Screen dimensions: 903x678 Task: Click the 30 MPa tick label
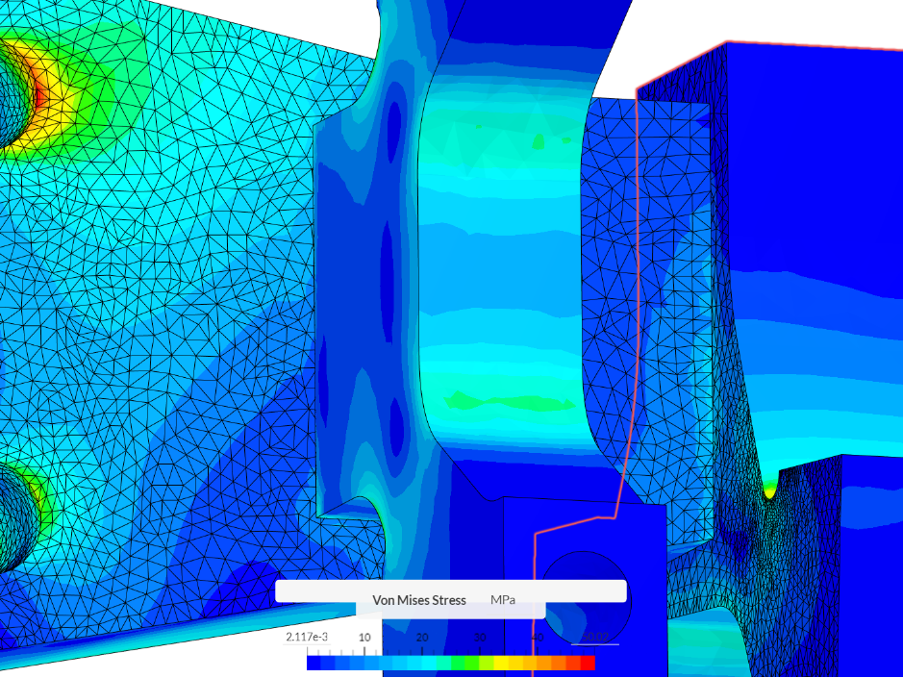[479, 637]
